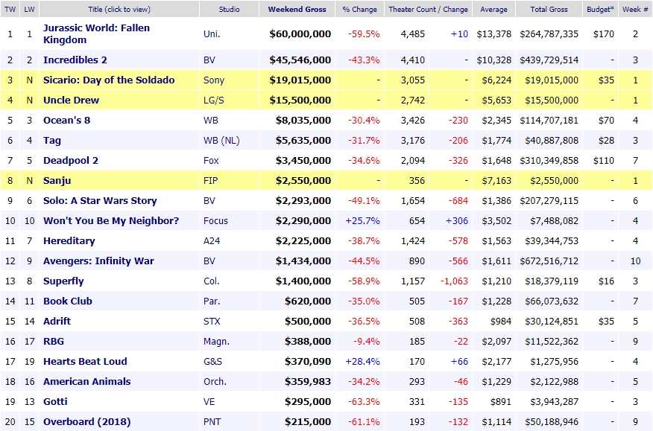This screenshot has height=431, width=653.
Task: Sort by Average column header
Action: [x=493, y=9]
